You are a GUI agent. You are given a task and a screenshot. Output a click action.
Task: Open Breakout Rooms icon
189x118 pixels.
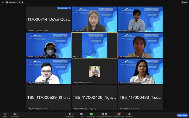coord(119,114)
